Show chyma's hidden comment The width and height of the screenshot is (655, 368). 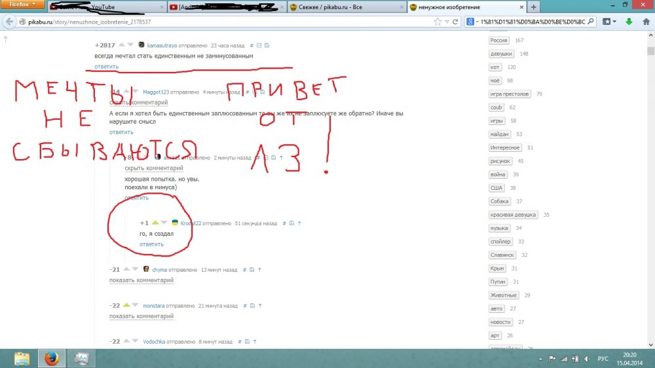(141, 280)
